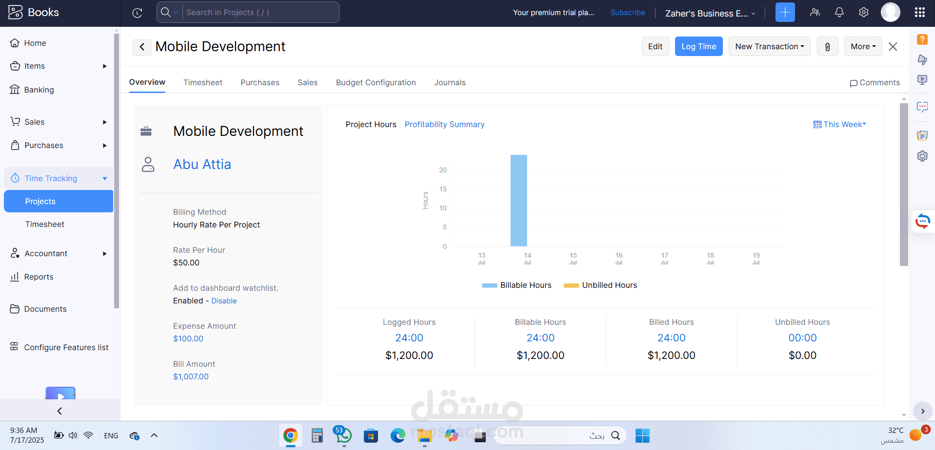The image size is (935, 450).
Task: Click the Search in Projects field
Action: tap(260, 13)
